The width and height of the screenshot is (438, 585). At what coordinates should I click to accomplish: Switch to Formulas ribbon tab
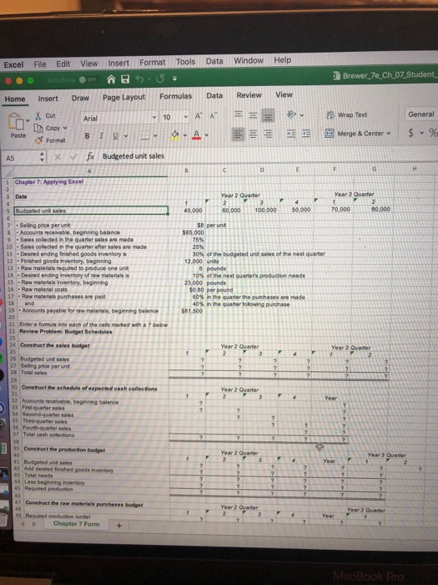click(175, 96)
